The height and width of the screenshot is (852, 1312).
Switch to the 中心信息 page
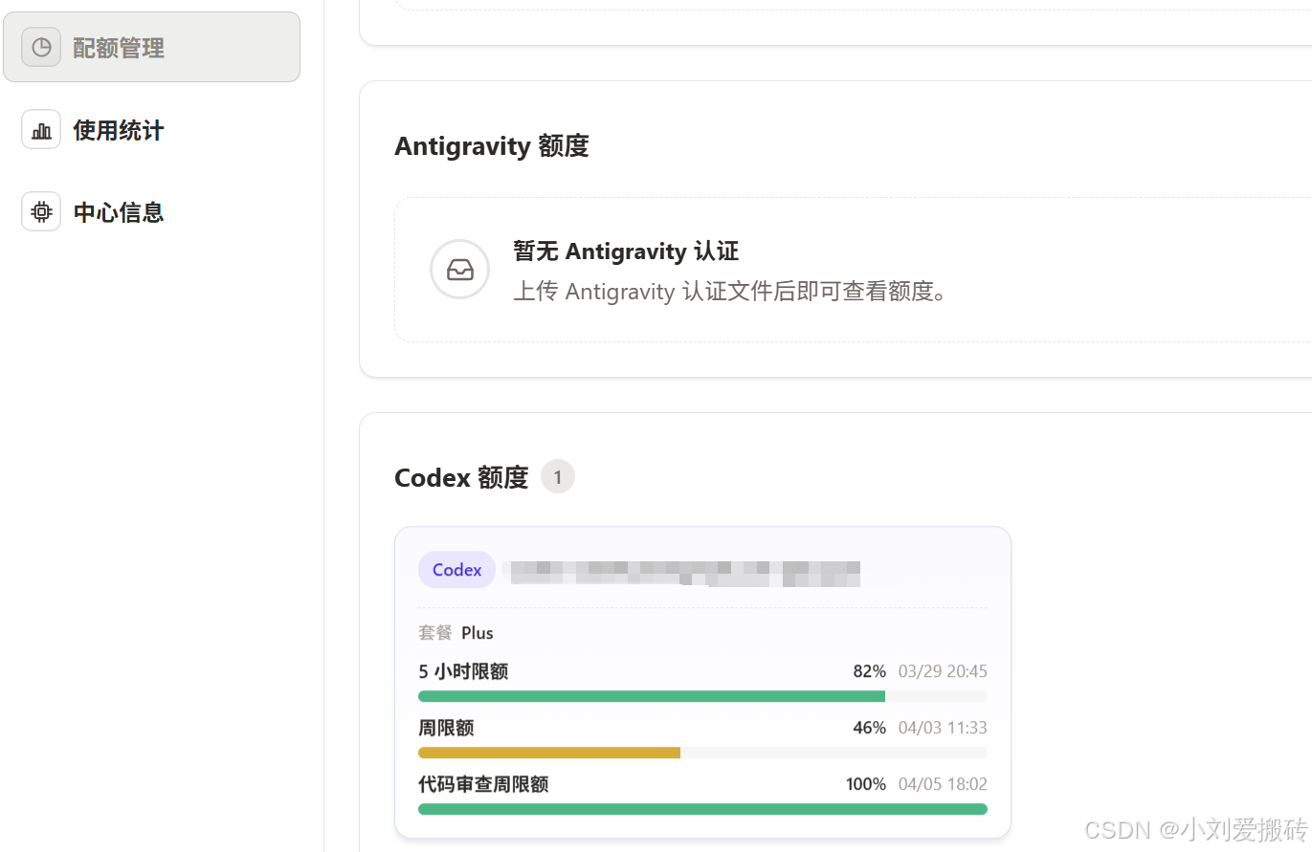tap(118, 211)
